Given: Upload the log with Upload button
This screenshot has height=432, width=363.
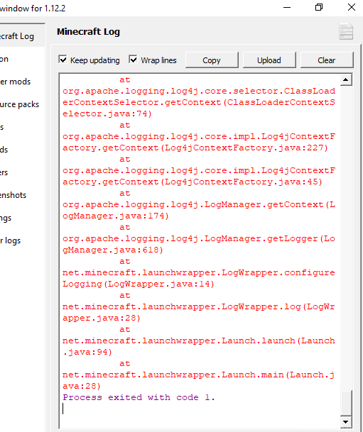Looking at the screenshot, I should pyautogui.click(x=269, y=60).
